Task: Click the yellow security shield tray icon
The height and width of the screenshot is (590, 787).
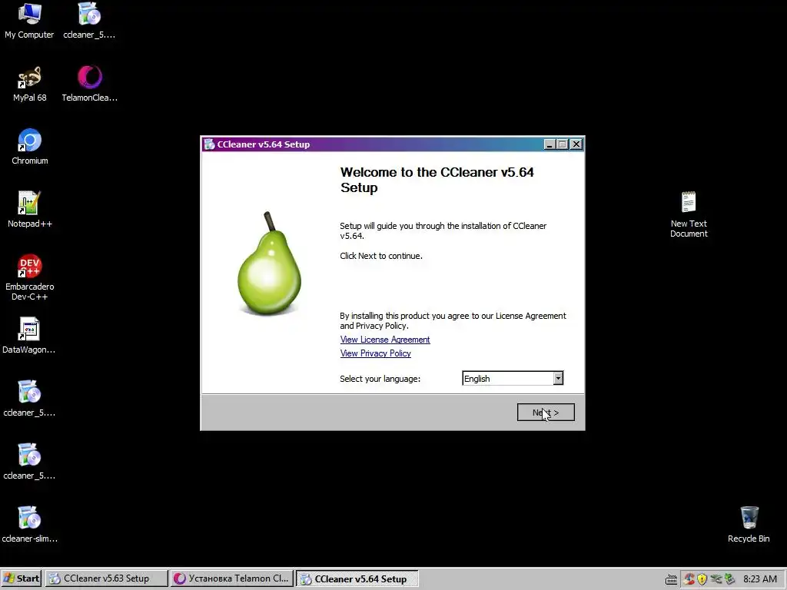Action: [702, 579]
